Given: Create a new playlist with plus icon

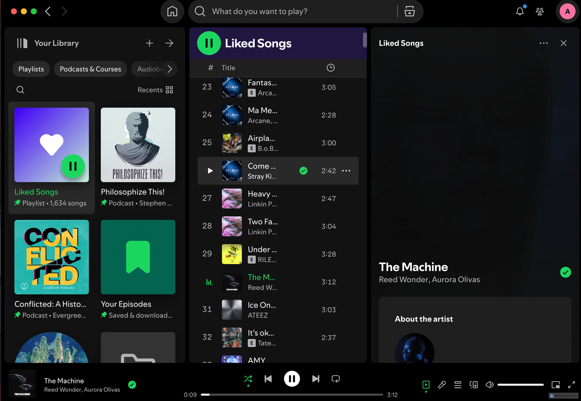Looking at the screenshot, I should [149, 43].
